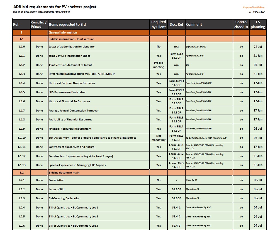Select the "S6.4_2" doc reference cell
The height and width of the screenshot is (230, 275).
click(x=176, y=217)
